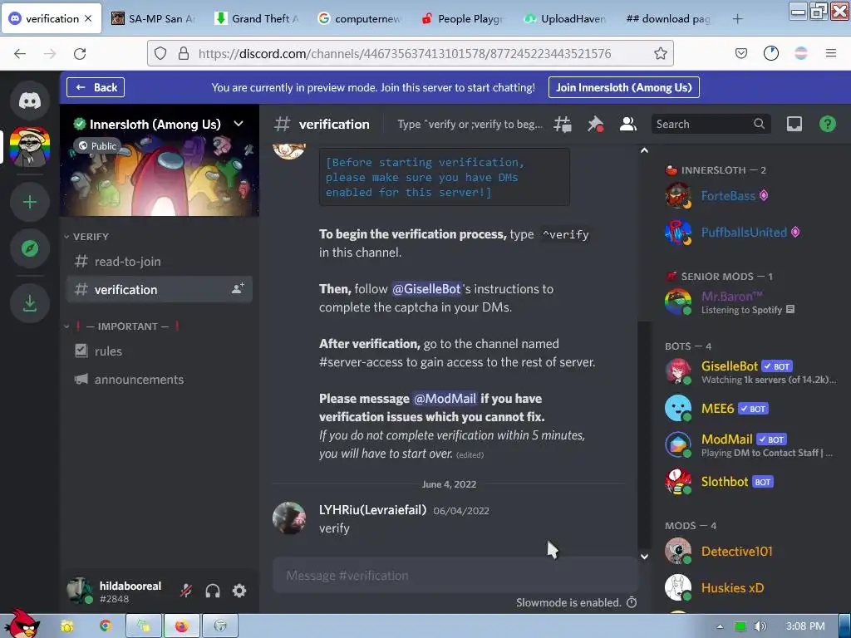Image resolution: width=851 pixels, height=638 pixels.
Task: Open Discord home direct messages icon
Action: point(30,101)
